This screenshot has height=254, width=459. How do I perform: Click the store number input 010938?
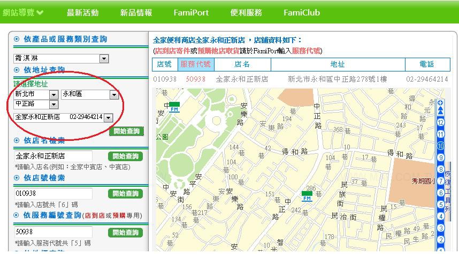53,193
